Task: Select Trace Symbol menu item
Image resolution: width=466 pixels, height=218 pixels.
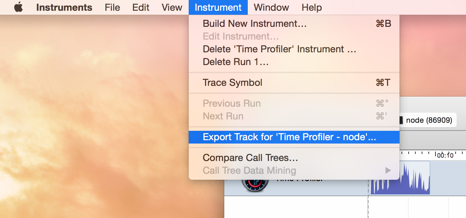Action: [x=232, y=83]
